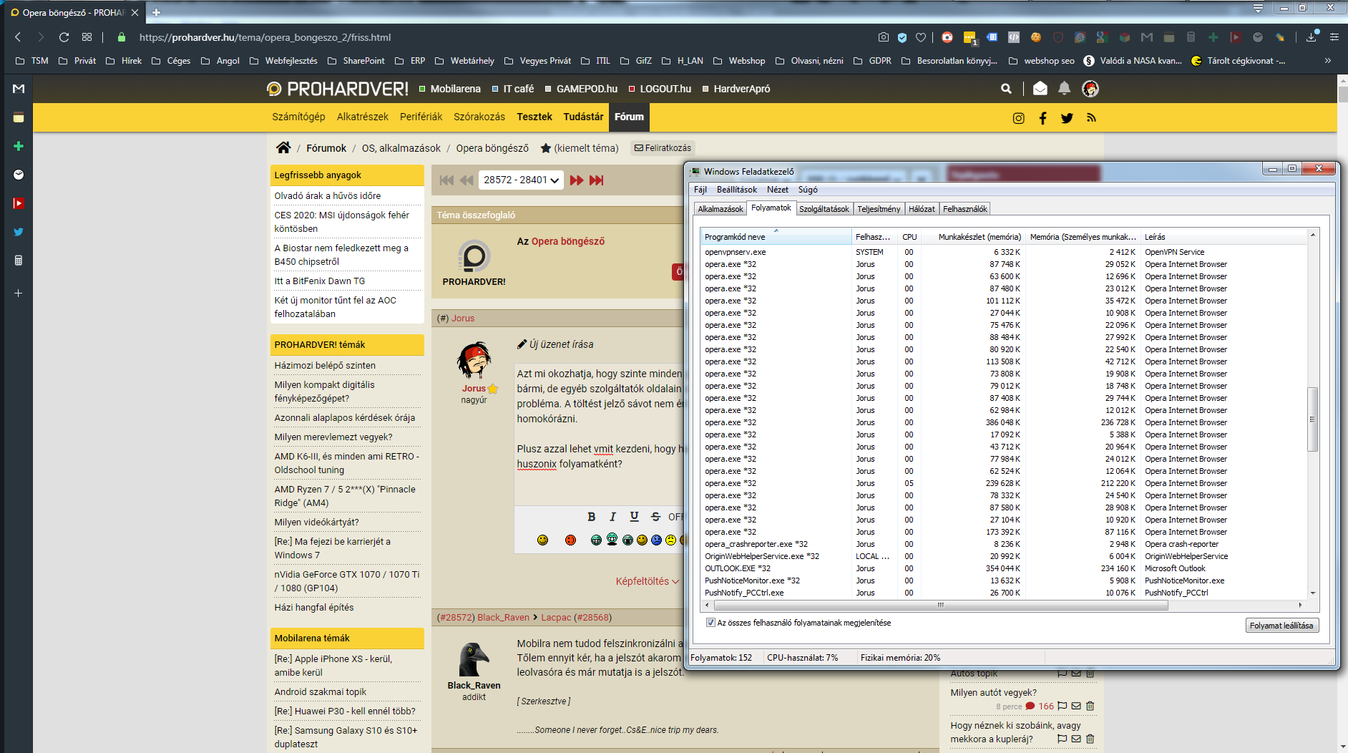
Task: Open the GDPR bookmarks folder
Action: pyautogui.click(x=873, y=61)
